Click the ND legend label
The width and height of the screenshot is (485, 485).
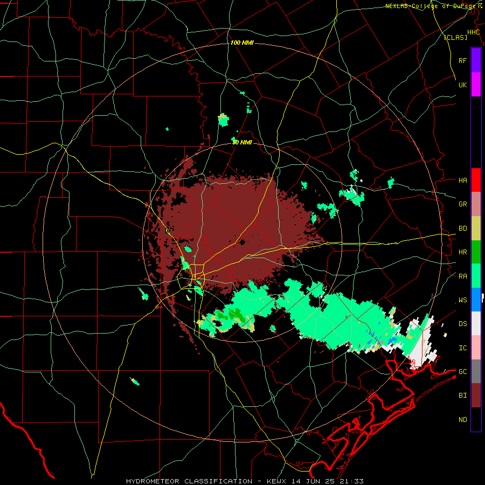pyautogui.click(x=462, y=420)
